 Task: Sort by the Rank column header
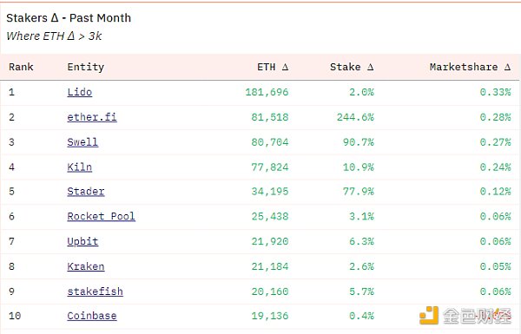click(21, 67)
